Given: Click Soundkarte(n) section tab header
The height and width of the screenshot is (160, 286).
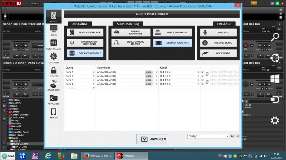Looking at the screenshot, I should click(x=128, y=24).
